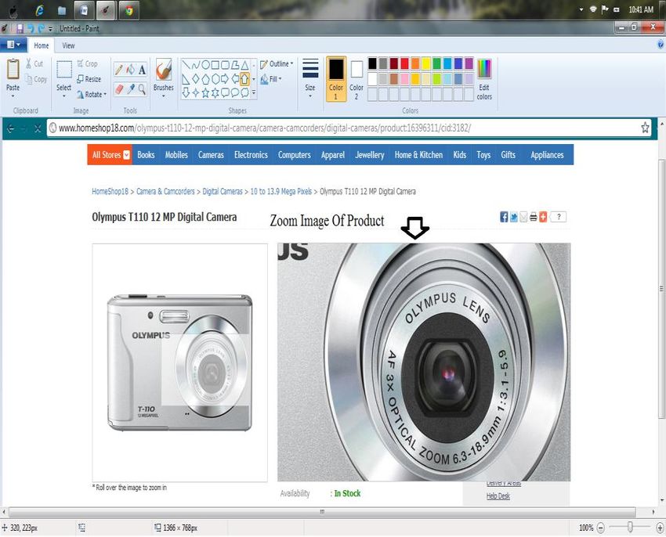666x537 pixels.
Task: Click Electronics in the pasted site menu
Action: click(x=251, y=155)
